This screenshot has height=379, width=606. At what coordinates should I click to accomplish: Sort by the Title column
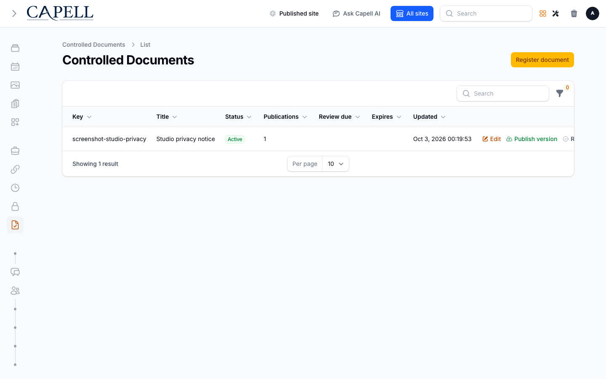[167, 117]
